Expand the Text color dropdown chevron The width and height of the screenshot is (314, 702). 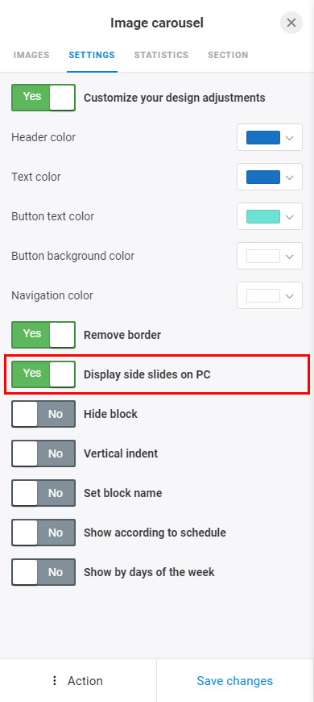[289, 177]
